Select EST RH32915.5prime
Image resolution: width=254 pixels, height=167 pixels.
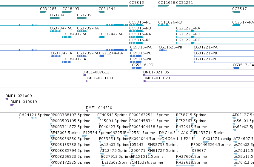pyautogui.click(x=185, y=130)
